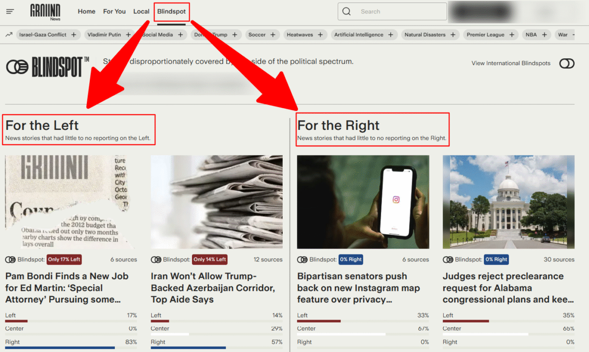Viewport: 589px width, 352px height.
Task: Toggle View International Blindspots switch
Action: pyautogui.click(x=566, y=63)
